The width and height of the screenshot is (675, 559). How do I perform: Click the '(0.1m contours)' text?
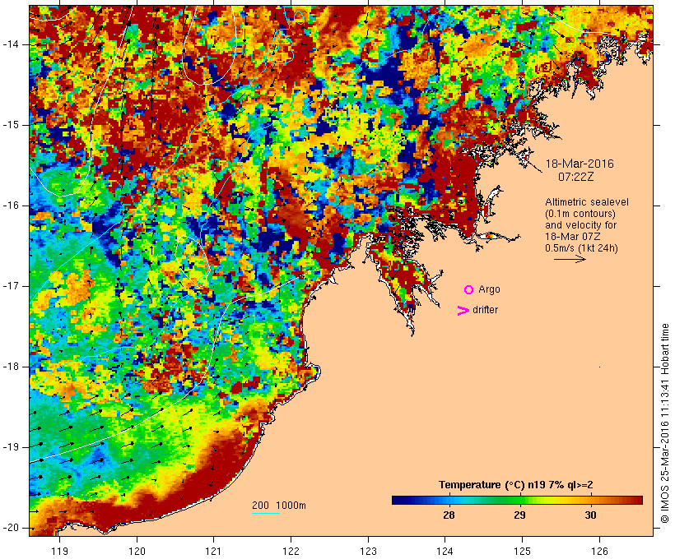[580, 214]
